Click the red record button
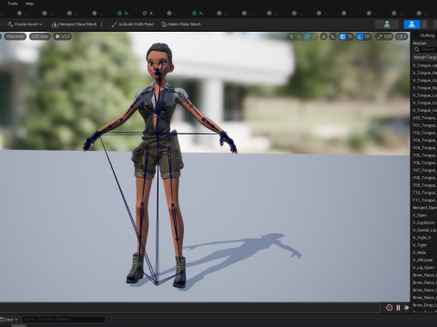The width and height of the screenshot is (437, 327). [389, 308]
